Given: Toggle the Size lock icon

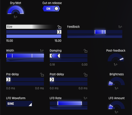Looking at the screenshot, I should click(x=59, y=27).
